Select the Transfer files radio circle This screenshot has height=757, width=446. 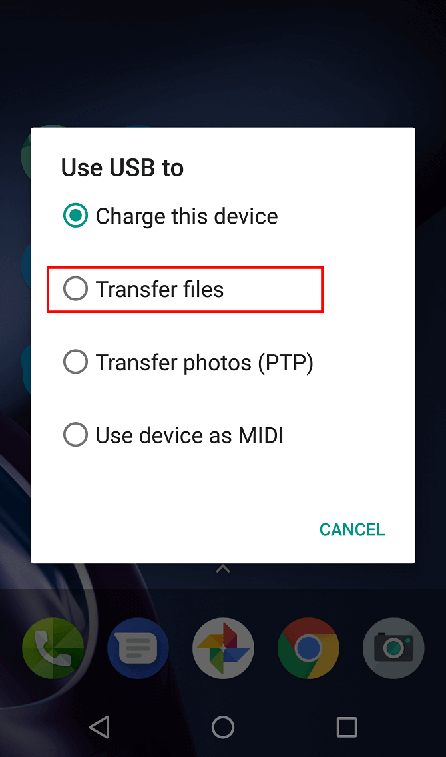click(75, 289)
